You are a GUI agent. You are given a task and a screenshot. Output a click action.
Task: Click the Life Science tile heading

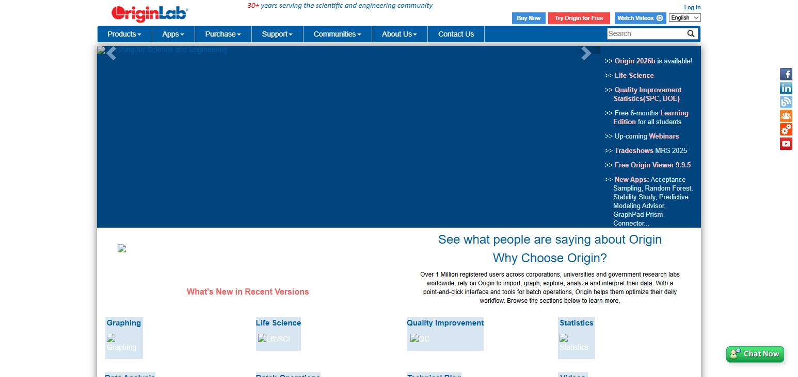[278, 323]
